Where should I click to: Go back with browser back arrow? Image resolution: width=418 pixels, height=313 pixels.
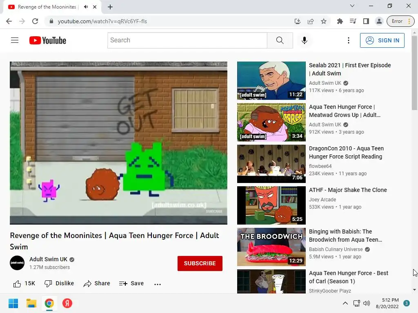(9, 21)
